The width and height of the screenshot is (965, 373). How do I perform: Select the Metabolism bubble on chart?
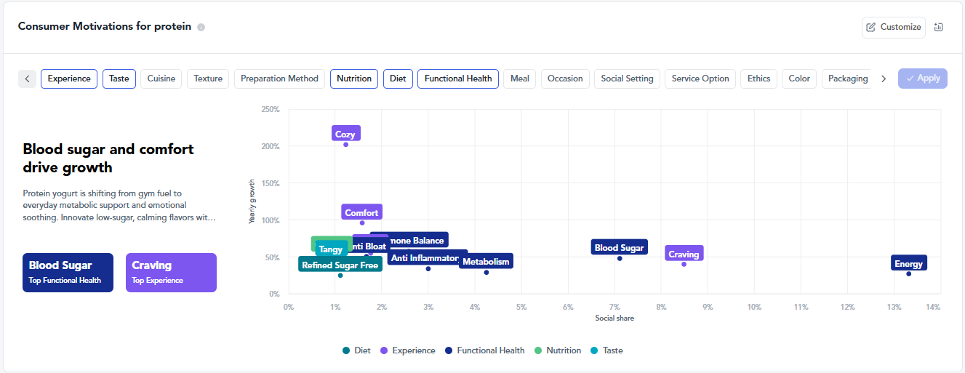486,261
